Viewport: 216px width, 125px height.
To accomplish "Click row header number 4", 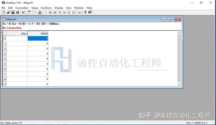I will click(x=5, y=59).
